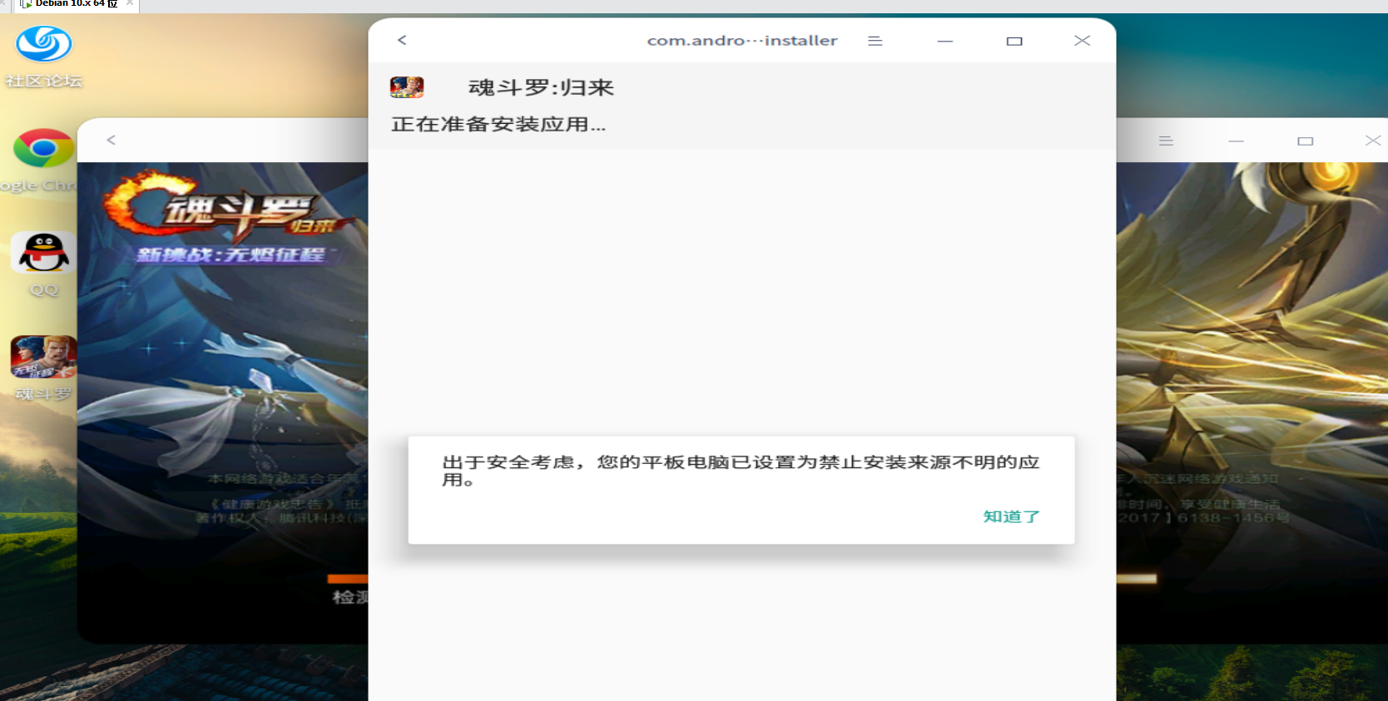Open the QQ penguin desktop icon
The width and height of the screenshot is (1388, 701).
[44, 264]
